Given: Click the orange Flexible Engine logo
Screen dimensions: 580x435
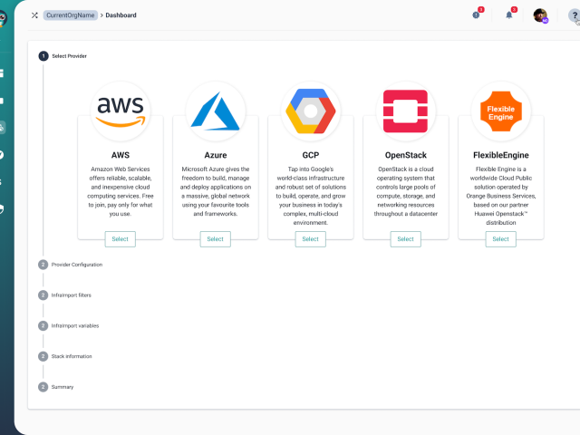Looking at the screenshot, I should tap(501, 111).
